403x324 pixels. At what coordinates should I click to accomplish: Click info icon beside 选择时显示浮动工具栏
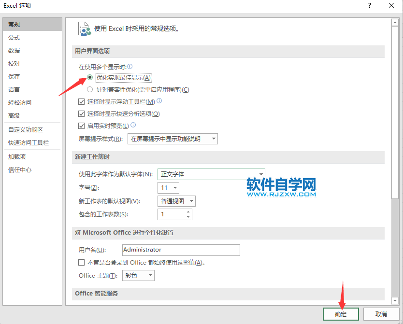(159, 100)
